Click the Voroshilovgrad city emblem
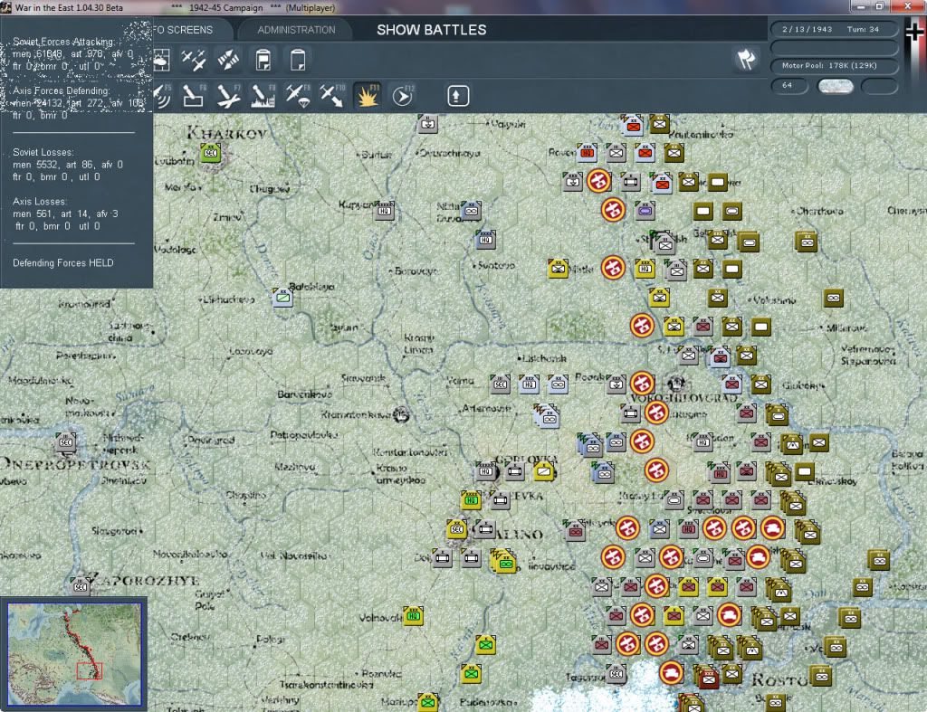927x712 pixels. pyautogui.click(x=676, y=384)
